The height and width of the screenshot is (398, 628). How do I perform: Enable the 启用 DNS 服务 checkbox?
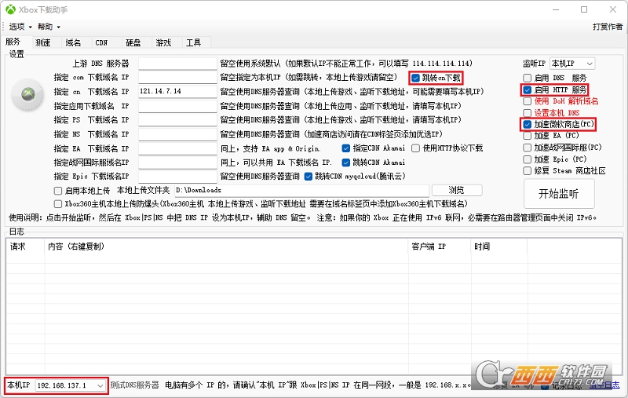click(x=528, y=78)
